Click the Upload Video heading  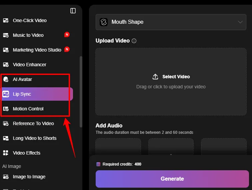tap(113, 41)
